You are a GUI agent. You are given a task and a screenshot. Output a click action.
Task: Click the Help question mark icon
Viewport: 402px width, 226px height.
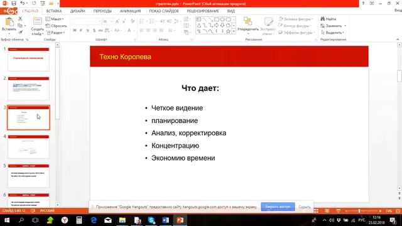click(x=363, y=3)
